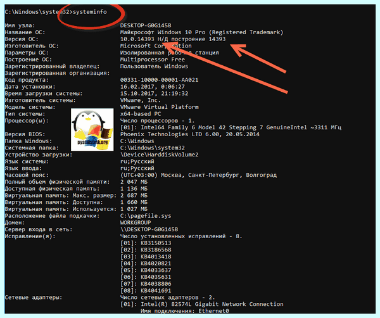Click C:\pagefile.sys page file location
Viewport: 380px width, 318px height.
coord(146,216)
